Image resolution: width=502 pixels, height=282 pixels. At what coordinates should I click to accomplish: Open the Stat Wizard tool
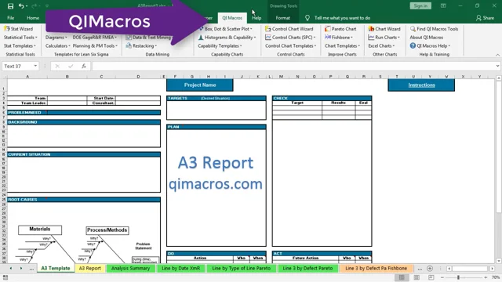coord(19,29)
